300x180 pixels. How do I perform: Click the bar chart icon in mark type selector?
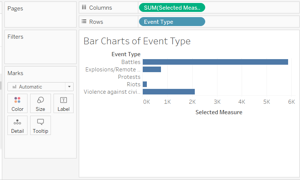[x=14, y=87]
